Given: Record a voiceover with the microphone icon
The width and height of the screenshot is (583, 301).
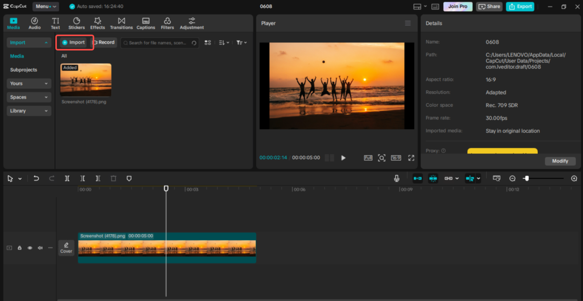Looking at the screenshot, I should 396,178.
